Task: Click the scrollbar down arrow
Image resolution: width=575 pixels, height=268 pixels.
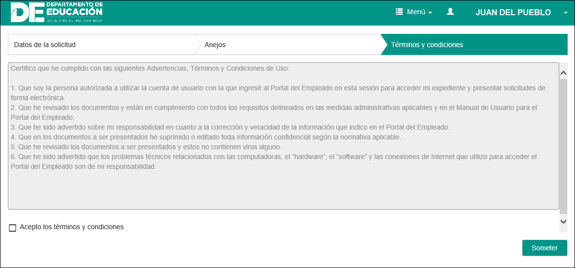Action: tap(563, 221)
